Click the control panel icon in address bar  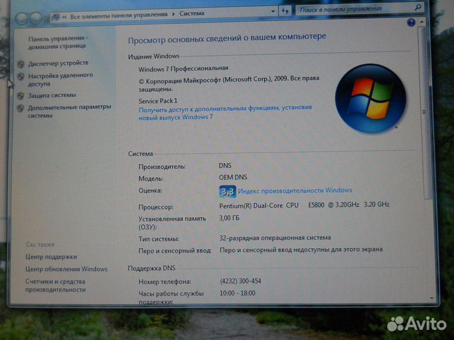(55, 18)
